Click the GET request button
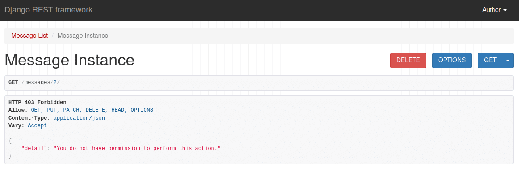Viewport: 519px width, 170px height. click(x=490, y=61)
